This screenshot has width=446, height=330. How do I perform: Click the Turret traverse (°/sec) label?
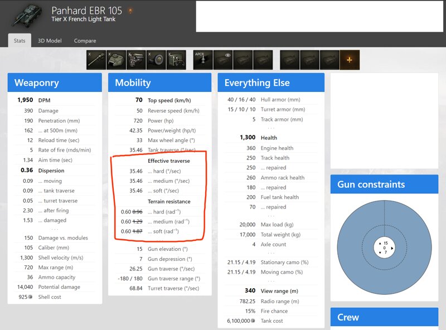pyautogui.click(x=173, y=288)
